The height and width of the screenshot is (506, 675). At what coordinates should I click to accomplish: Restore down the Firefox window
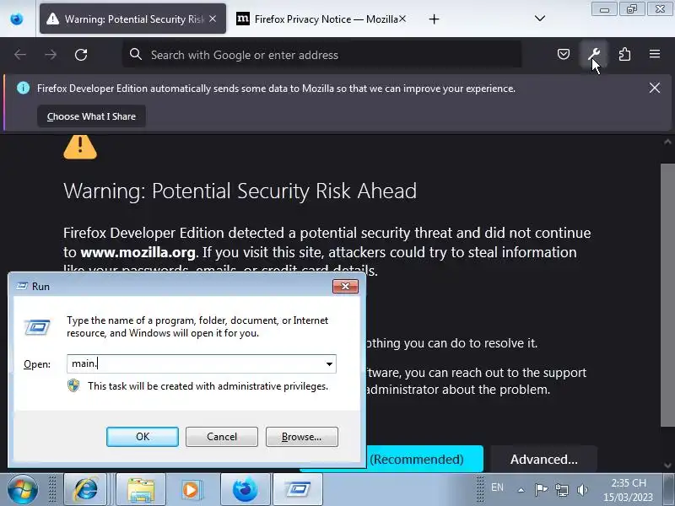[632, 9]
